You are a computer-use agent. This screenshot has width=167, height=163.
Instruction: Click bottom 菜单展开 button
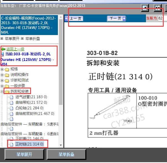(x=24, y=154)
